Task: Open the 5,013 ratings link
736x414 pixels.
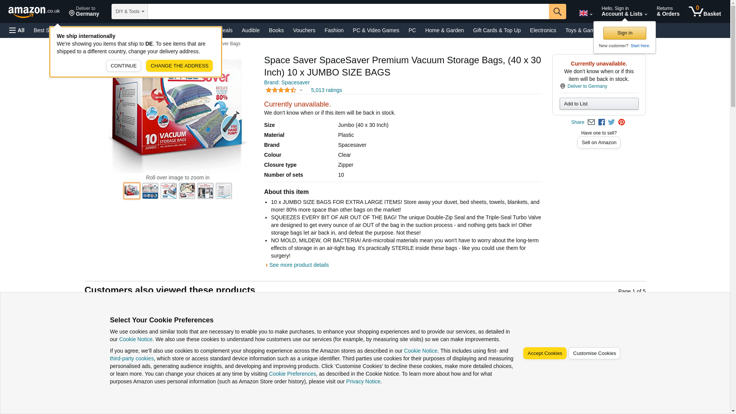Action: (x=326, y=90)
